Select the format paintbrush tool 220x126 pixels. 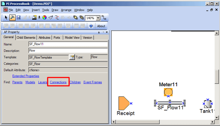51,18
